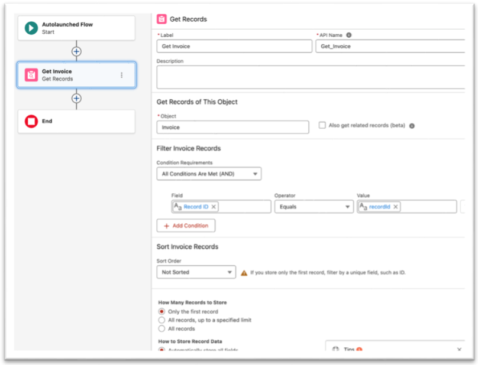
Task: Add element between Start and Get Invoice
Action: (76, 51)
